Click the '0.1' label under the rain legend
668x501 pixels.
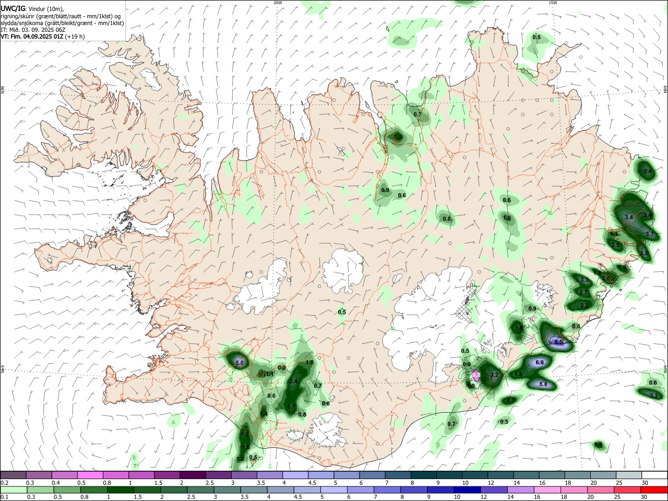point(5,497)
